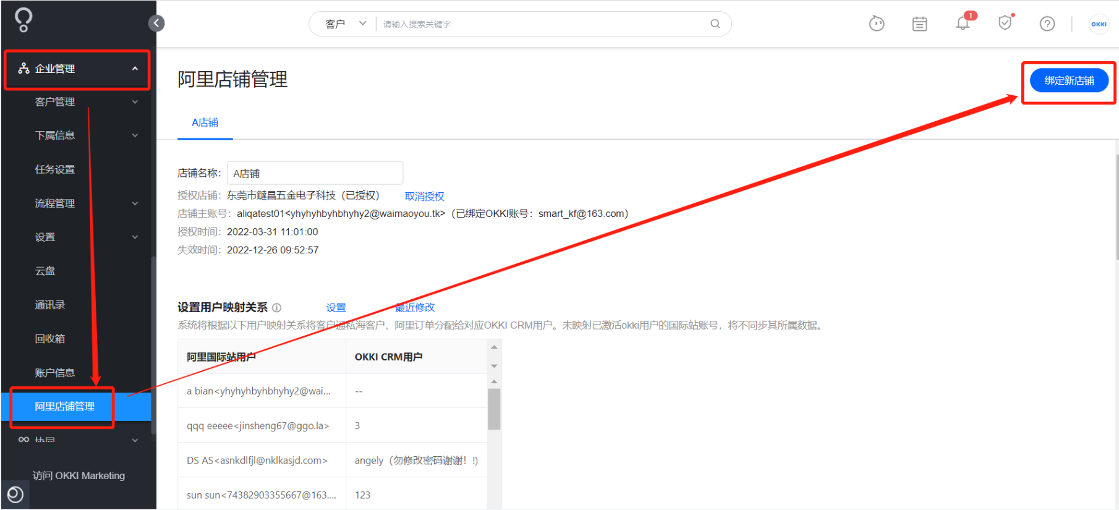Expand the 流程管理 submenu

click(x=135, y=203)
